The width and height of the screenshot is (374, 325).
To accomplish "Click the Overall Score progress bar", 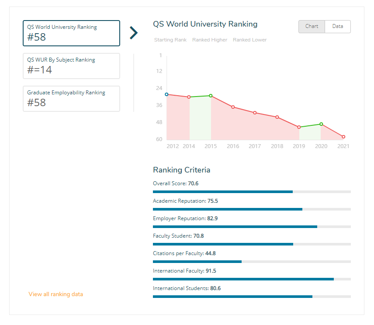I will click(x=252, y=192).
